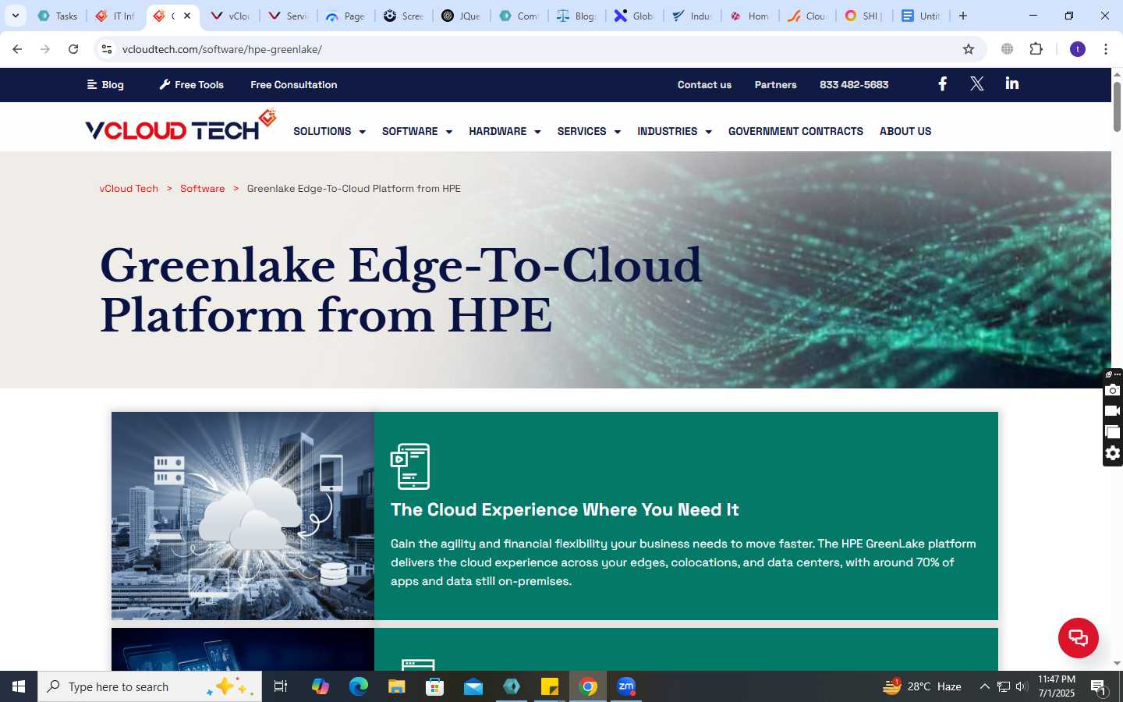Open the volume icon in system tray
The image size is (1123, 702).
pyautogui.click(x=1022, y=686)
